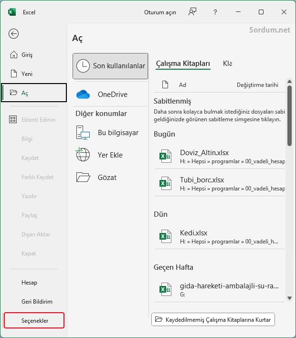The width and height of the screenshot is (296, 338).
Task: Open Tubi_borc.xlsx workbook
Action: pos(220,184)
